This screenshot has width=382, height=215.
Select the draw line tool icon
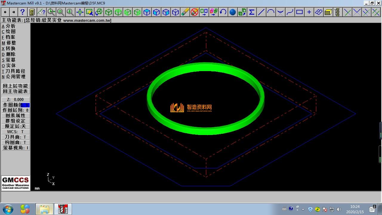pyautogui.click(x=261, y=12)
